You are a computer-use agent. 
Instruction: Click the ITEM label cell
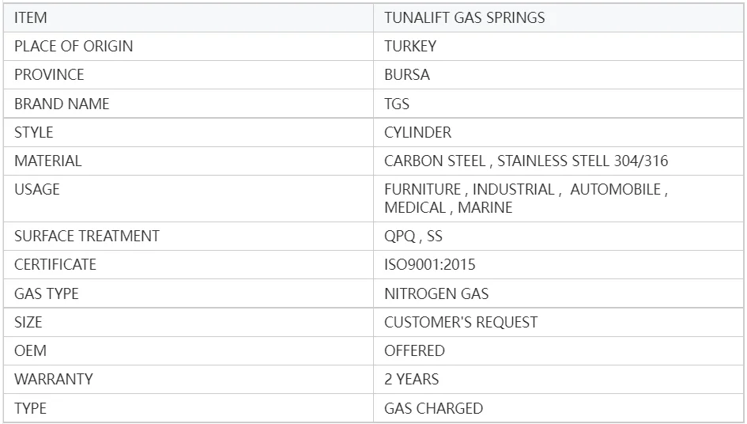pyautogui.click(x=32, y=17)
